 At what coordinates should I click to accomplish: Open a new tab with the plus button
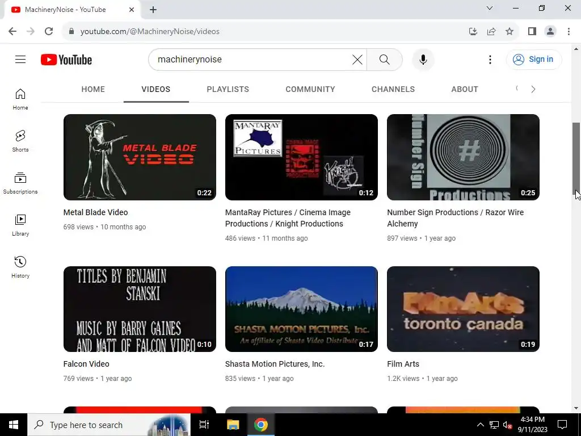153,10
